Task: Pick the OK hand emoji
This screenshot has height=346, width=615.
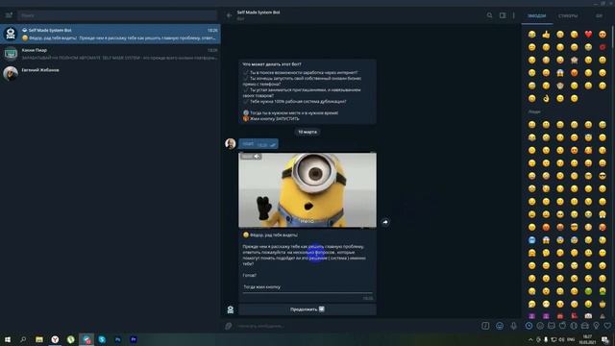Action: point(546,98)
